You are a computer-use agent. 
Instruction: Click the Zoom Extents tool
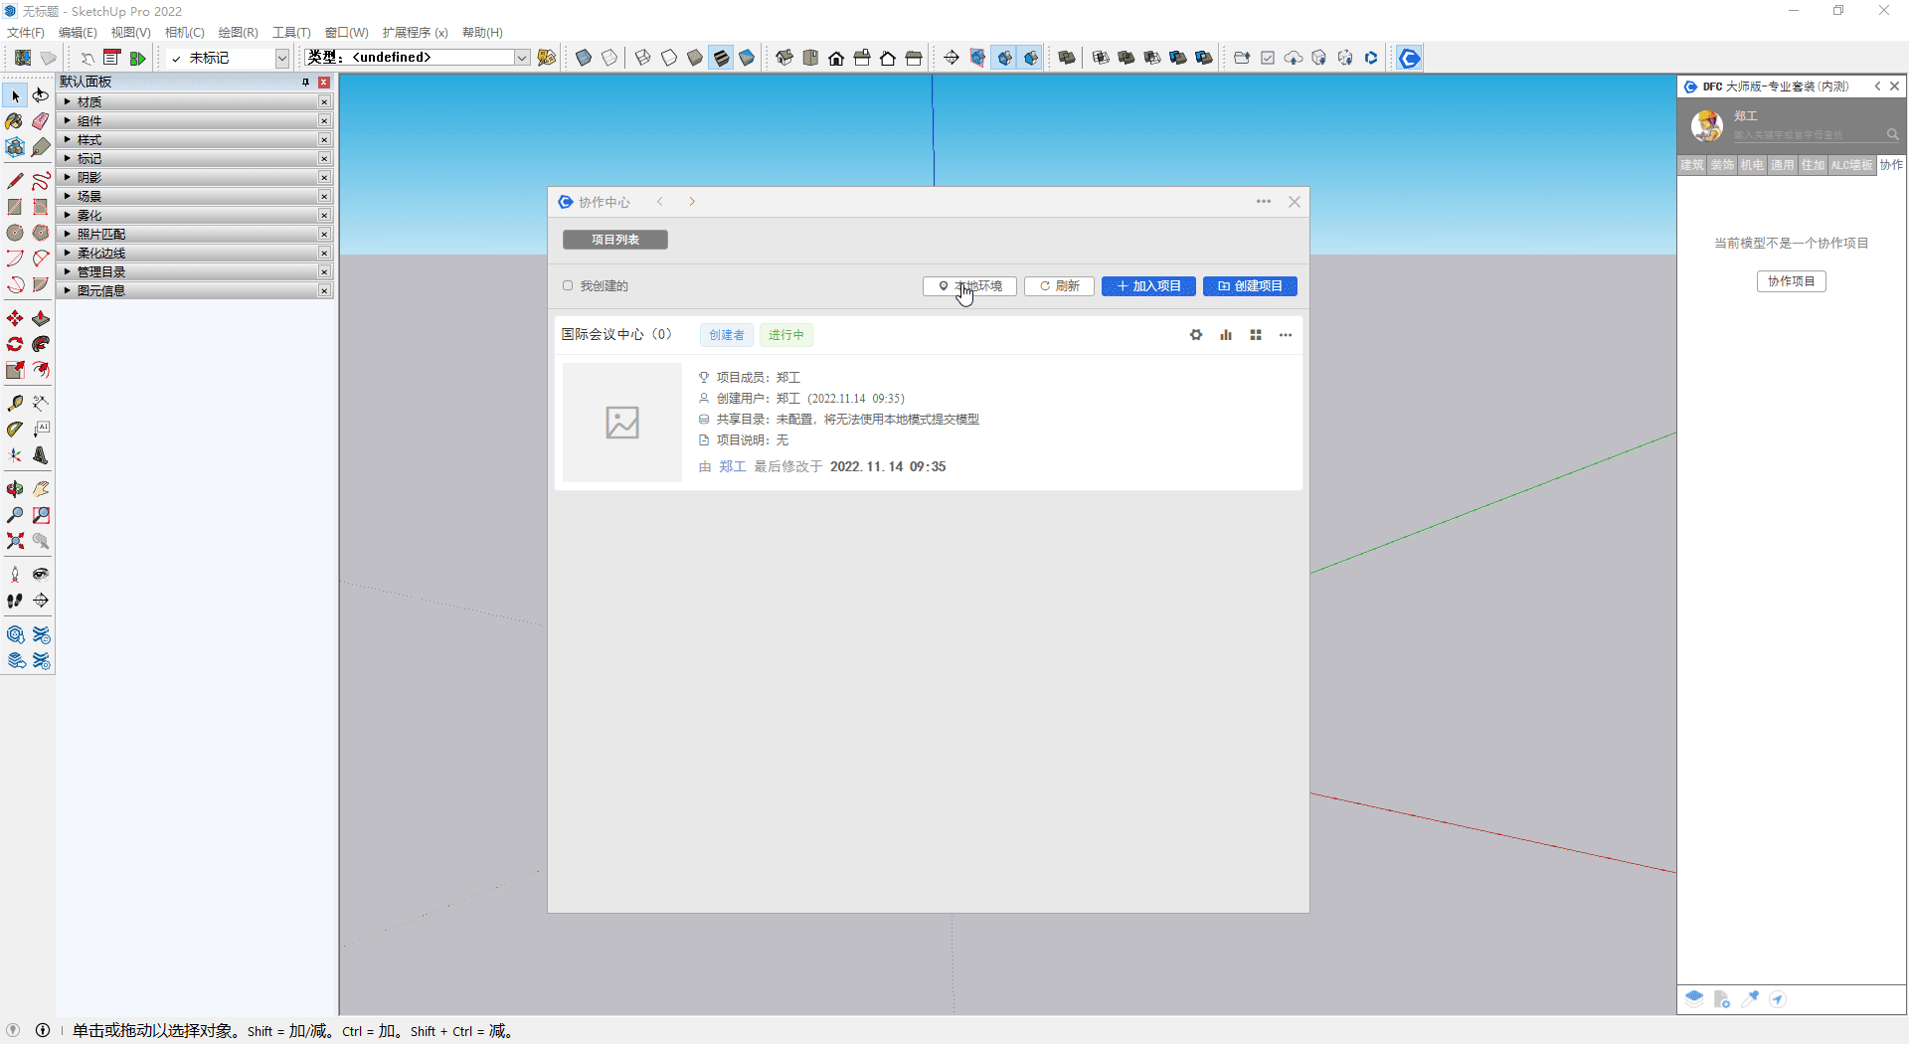click(15, 542)
